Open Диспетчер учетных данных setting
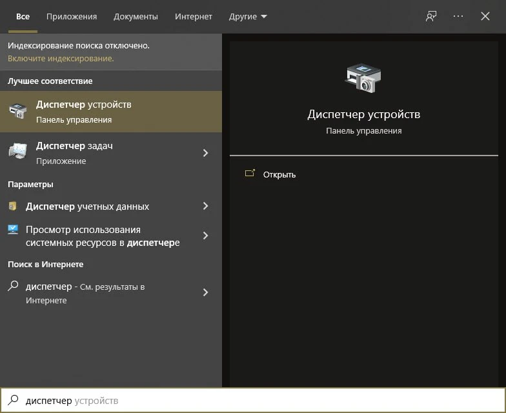This screenshot has width=506, height=413. point(111,206)
